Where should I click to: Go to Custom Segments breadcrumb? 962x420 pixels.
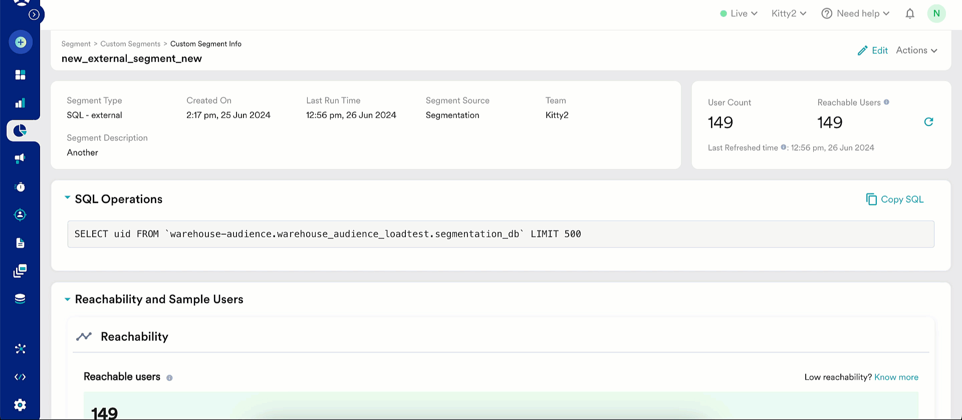pos(130,44)
